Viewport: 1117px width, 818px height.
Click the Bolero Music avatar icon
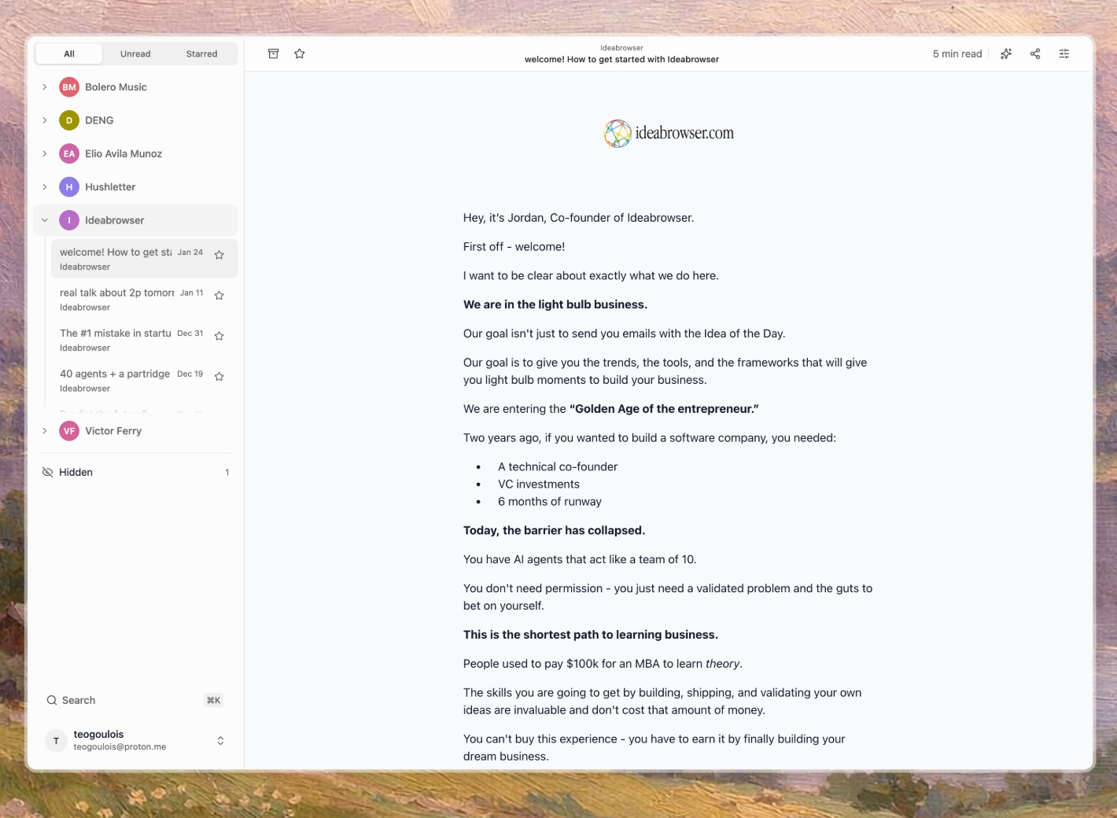tap(69, 87)
